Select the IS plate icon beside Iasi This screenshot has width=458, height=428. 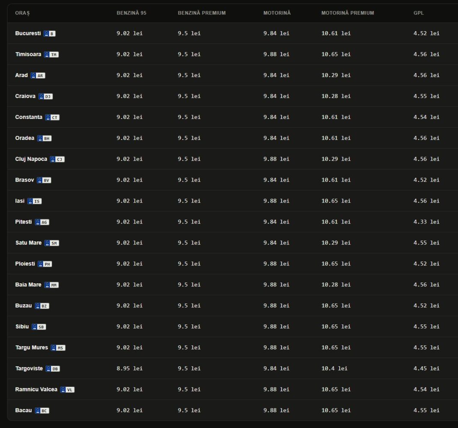[34, 201]
